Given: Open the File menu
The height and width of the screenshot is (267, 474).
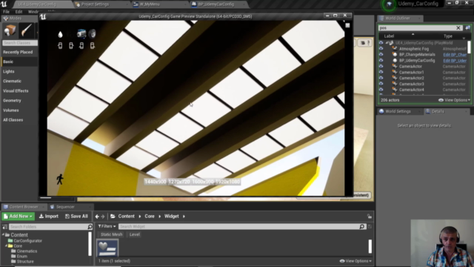Looking at the screenshot, I should click(6, 12).
